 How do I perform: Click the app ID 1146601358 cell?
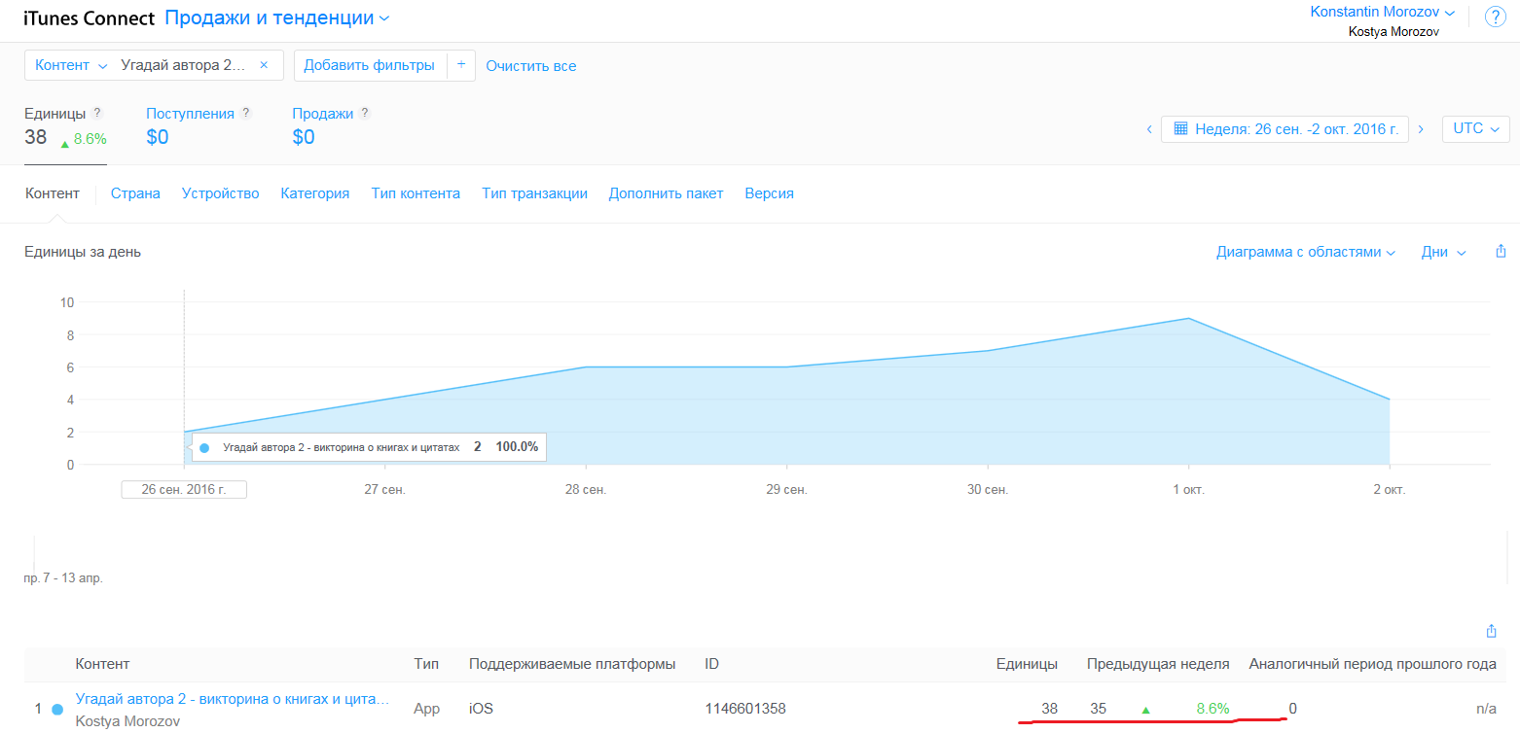(745, 709)
